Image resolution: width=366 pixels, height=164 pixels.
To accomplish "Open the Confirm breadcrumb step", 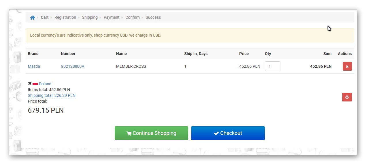I will [132, 17].
